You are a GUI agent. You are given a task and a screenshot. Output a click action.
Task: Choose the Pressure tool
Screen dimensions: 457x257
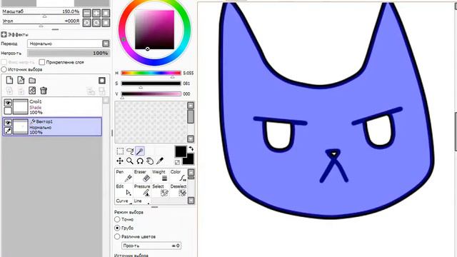click(x=142, y=190)
